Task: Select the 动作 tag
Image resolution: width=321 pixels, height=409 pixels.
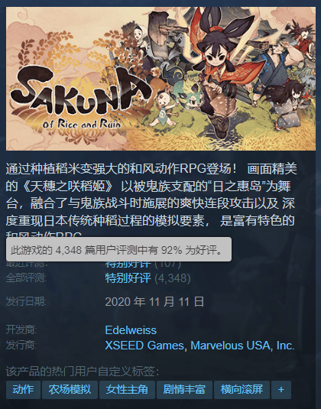Action: pos(23,390)
